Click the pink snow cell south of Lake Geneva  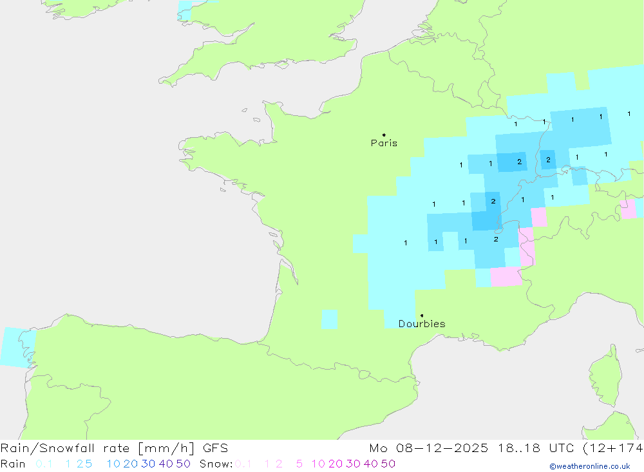coord(506,276)
